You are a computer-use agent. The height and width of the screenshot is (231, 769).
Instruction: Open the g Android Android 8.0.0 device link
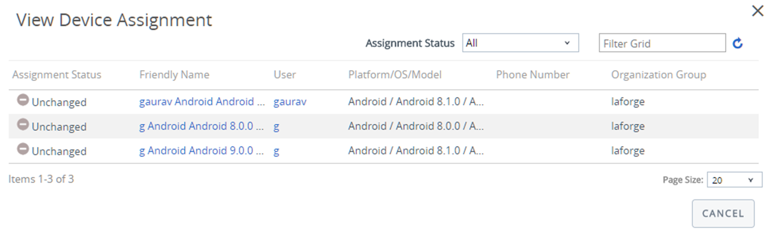tap(201, 126)
